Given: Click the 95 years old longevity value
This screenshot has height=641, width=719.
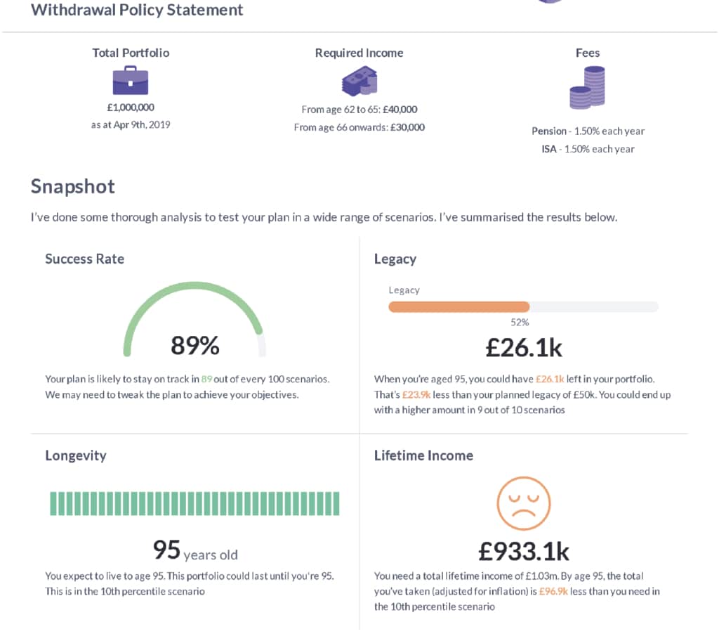Looking at the screenshot, I should [195, 550].
